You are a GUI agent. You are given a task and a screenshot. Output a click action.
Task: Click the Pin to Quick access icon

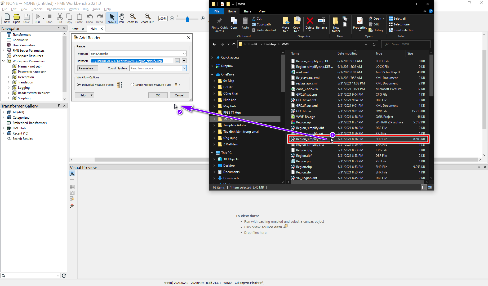220,25
